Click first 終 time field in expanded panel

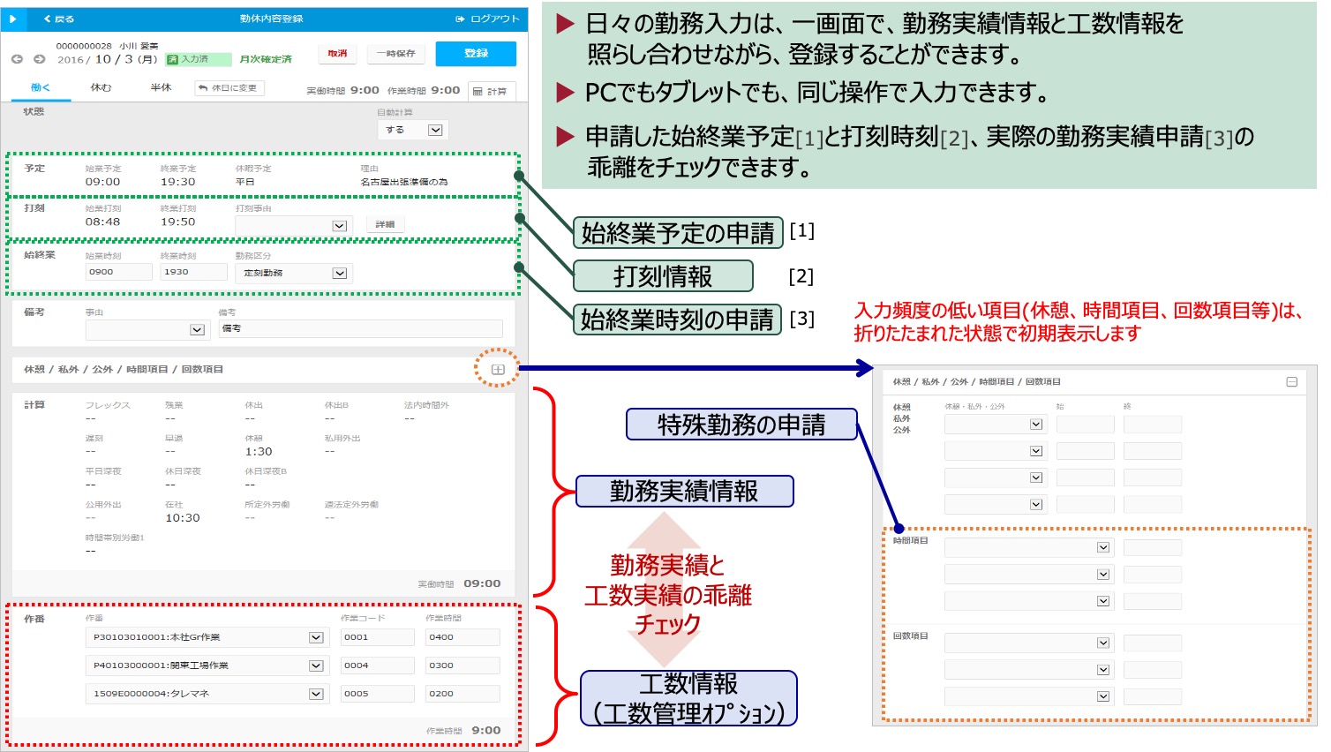[1153, 425]
